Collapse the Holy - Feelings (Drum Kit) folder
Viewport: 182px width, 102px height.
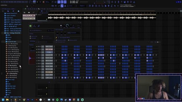point(12,33)
